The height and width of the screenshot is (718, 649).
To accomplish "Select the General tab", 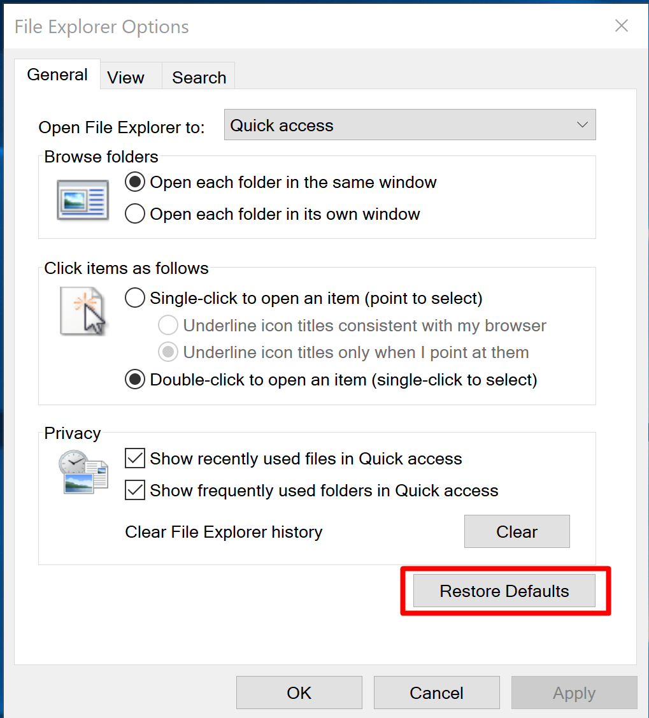I will [57, 75].
